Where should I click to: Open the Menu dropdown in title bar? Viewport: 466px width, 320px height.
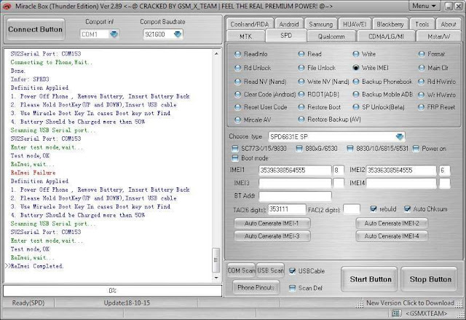424,6
